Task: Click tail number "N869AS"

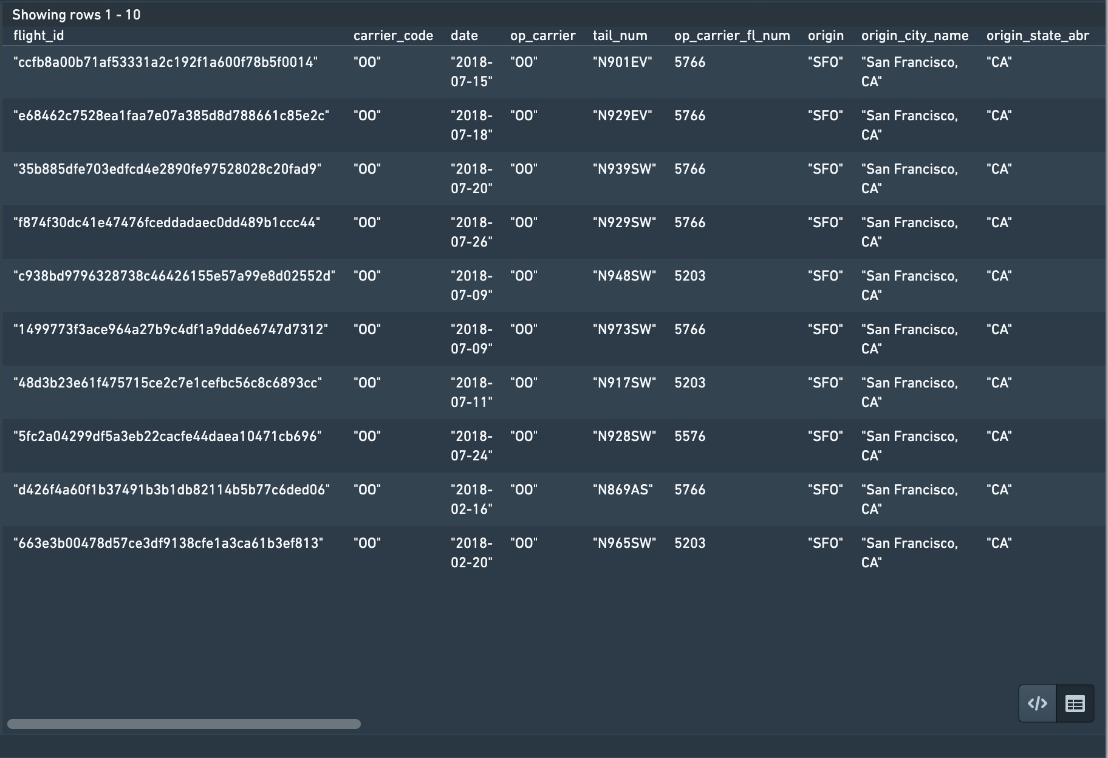Action: click(623, 490)
